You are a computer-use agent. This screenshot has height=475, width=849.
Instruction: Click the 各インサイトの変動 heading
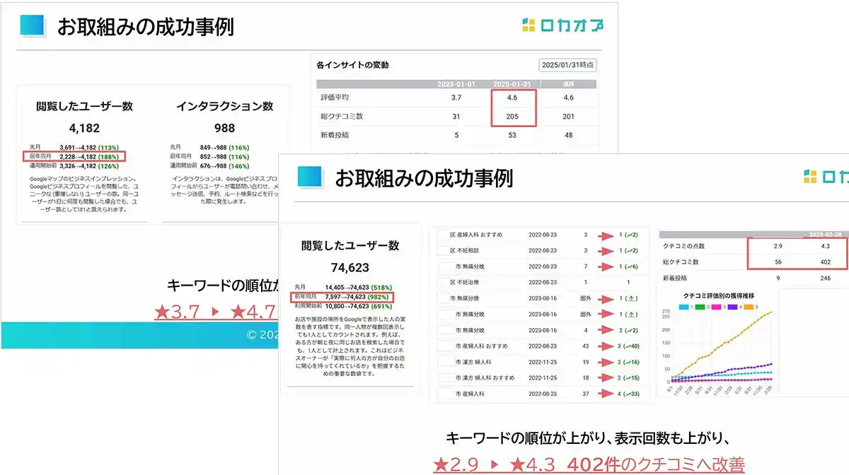pyautogui.click(x=352, y=65)
